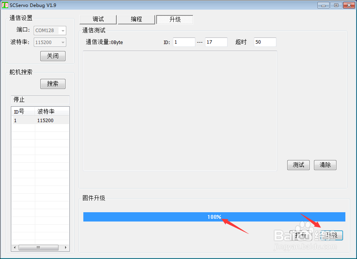The image size is (357, 259).
Task: Close the SCServo Debug window
Action: [x=349, y=5]
